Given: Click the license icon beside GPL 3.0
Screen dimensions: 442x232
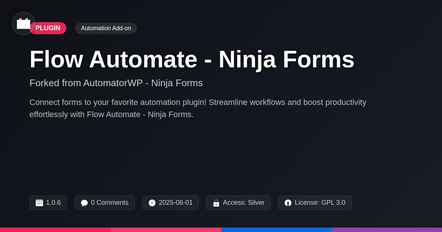Looking at the screenshot, I should click(x=288, y=203).
